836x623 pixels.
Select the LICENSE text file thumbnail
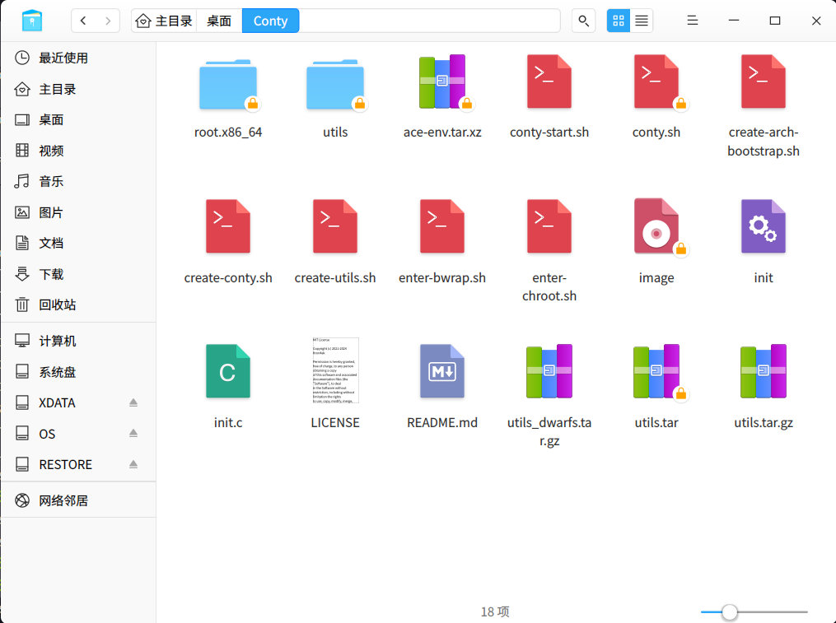click(x=335, y=370)
